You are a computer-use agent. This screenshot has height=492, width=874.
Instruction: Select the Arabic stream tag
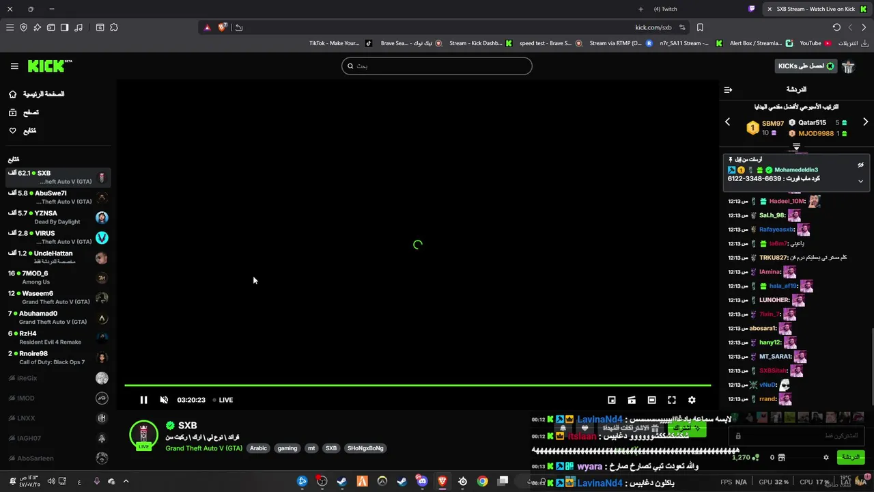click(x=258, y=448)
